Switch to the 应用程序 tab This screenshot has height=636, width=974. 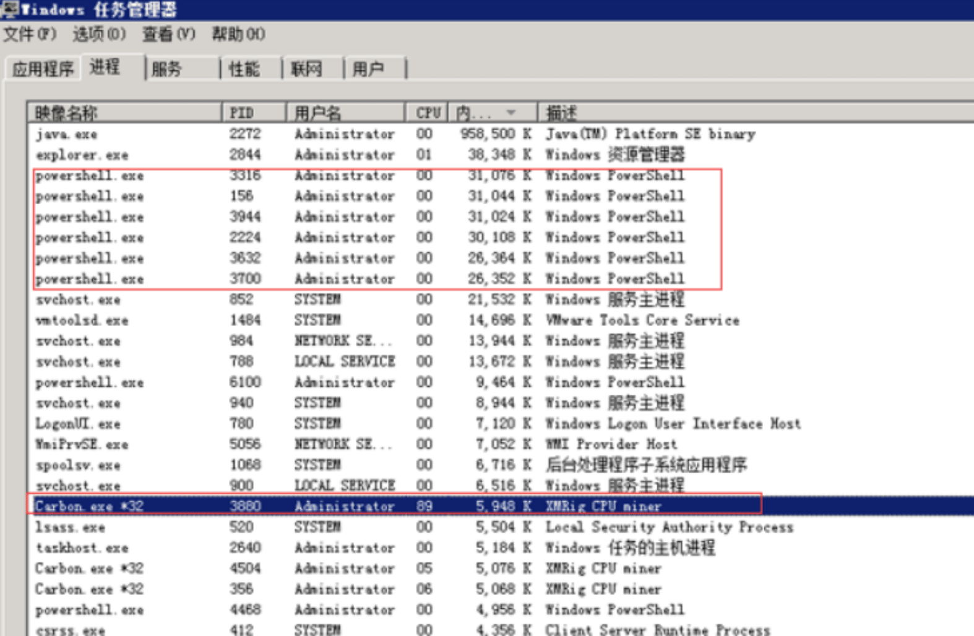tap(43, 69)
